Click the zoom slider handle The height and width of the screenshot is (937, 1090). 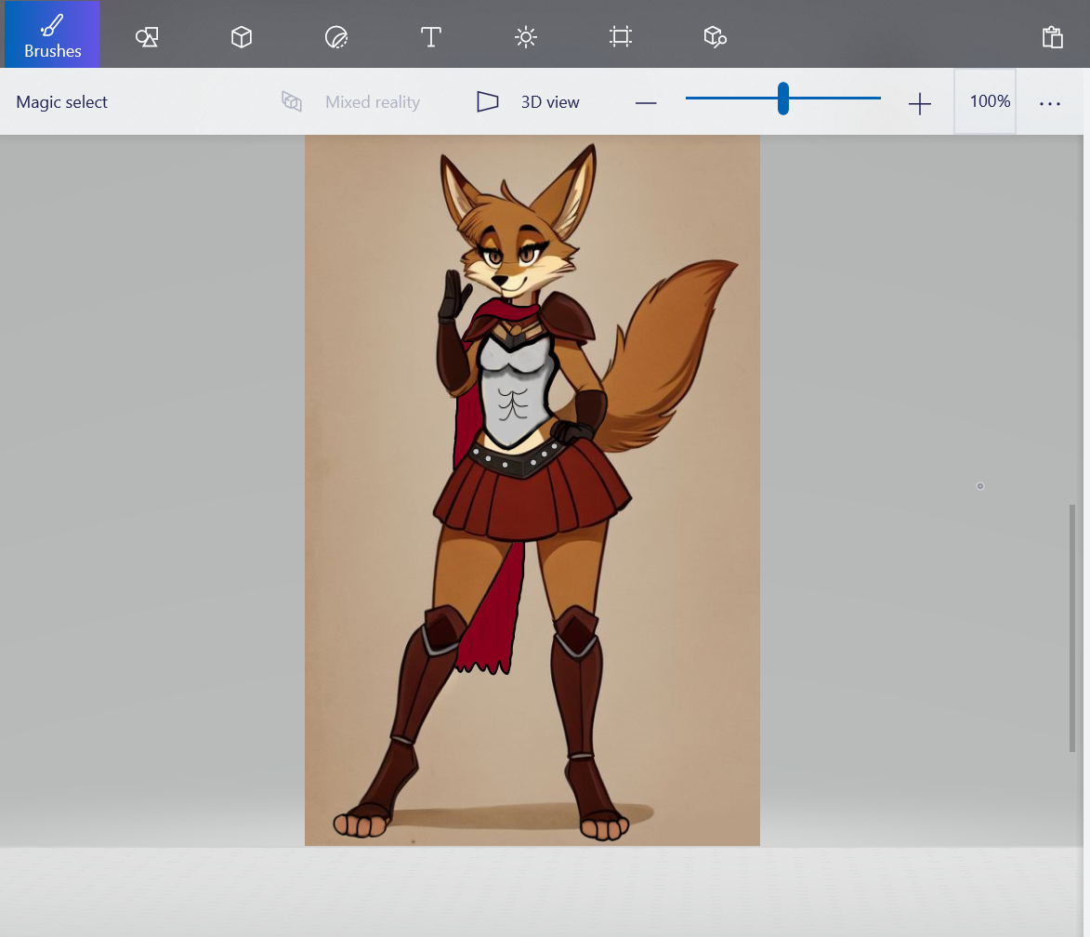[783, 99]
